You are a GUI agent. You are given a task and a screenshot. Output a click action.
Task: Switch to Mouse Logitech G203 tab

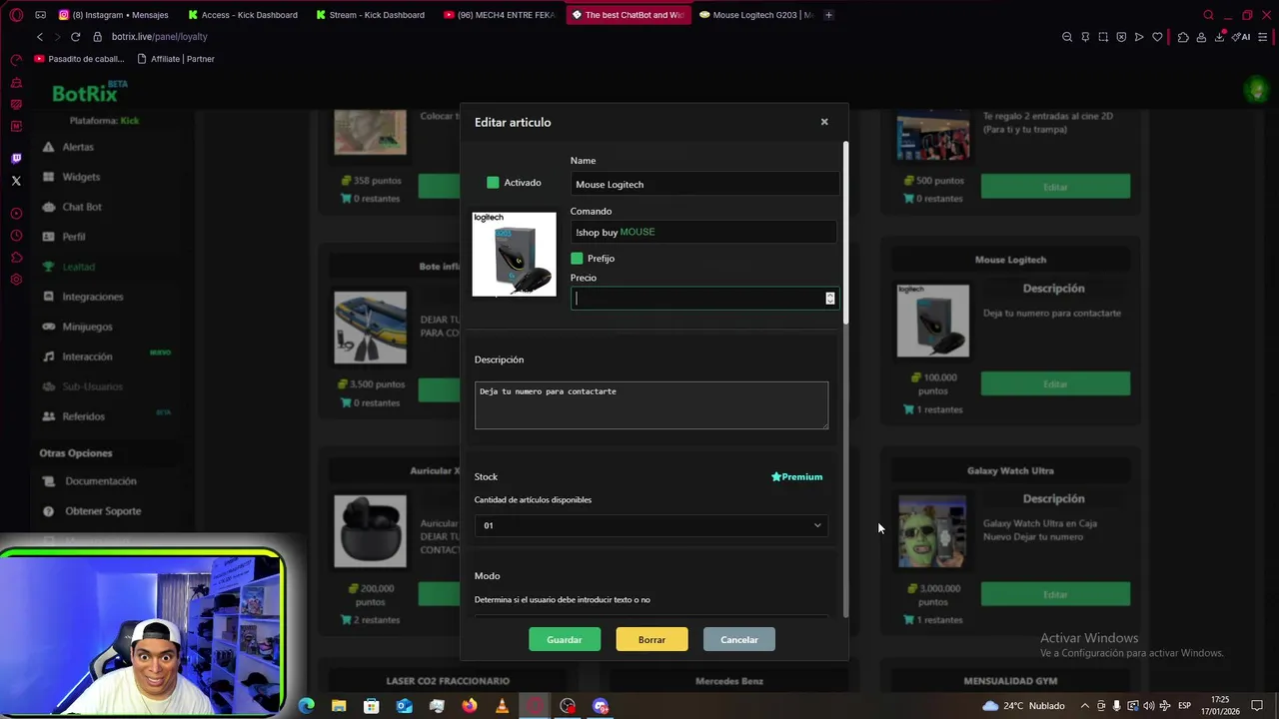(x=756, y=15)
